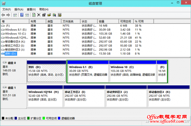Click the (F:) 16 MB partition on Disk 0
This screenshot has height=126, width=191.
pyautogui.click(x=162, y=72)
